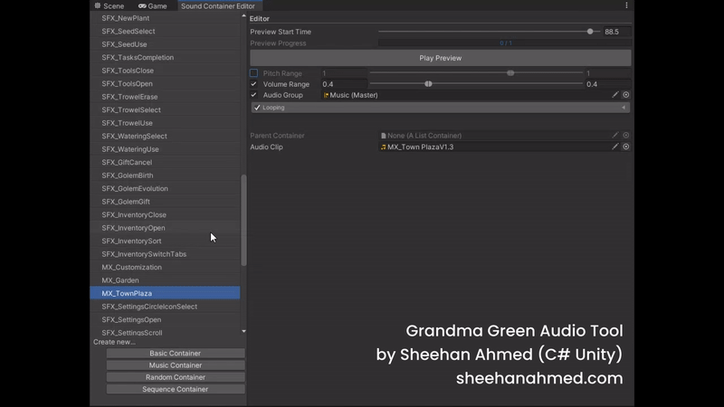Screen dimensions: 724x407
Task: Click the MX_Town PlazaV1.3 audio clip icon
Action: 384,147
